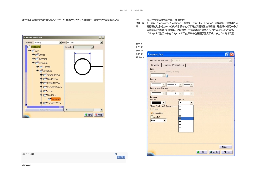Toggle the Pickable checkbox
263x186 pixels.
coord(152,113)
